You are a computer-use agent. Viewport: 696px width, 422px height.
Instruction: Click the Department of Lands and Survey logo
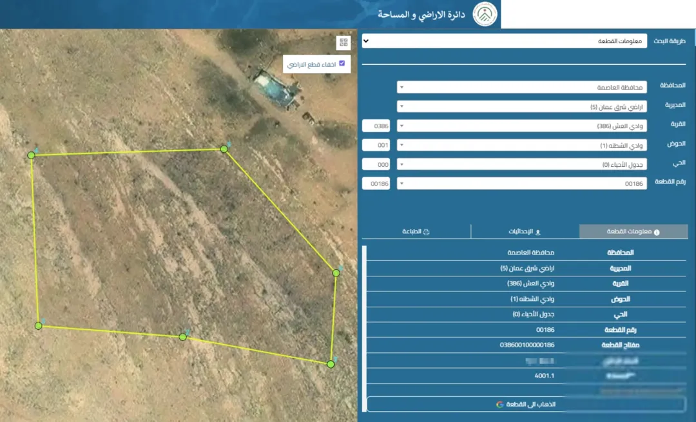[484, 14]
